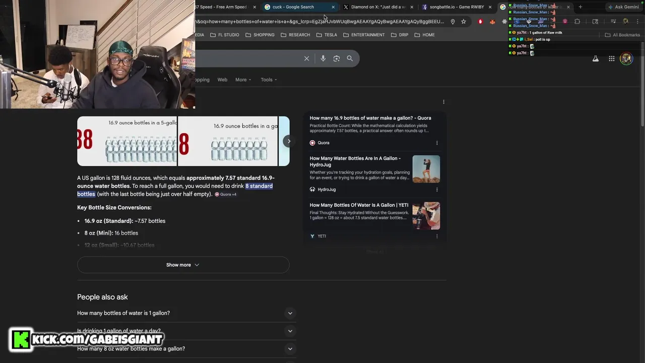Close the 'Diamond on X' tab
The image size is (645, 363).
tap(412, 7)
